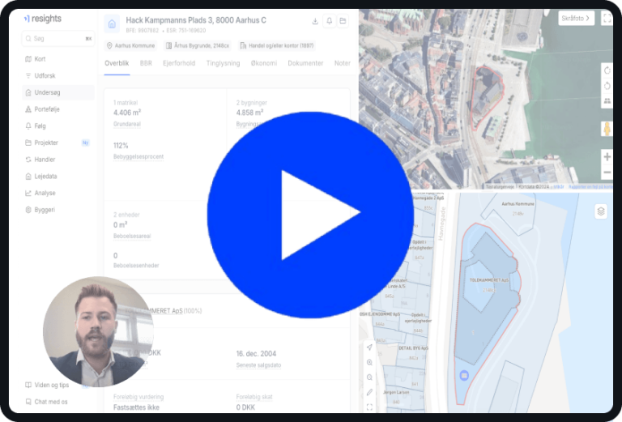
Task: Switch to the BBR tab
Action: pos(146,63)
